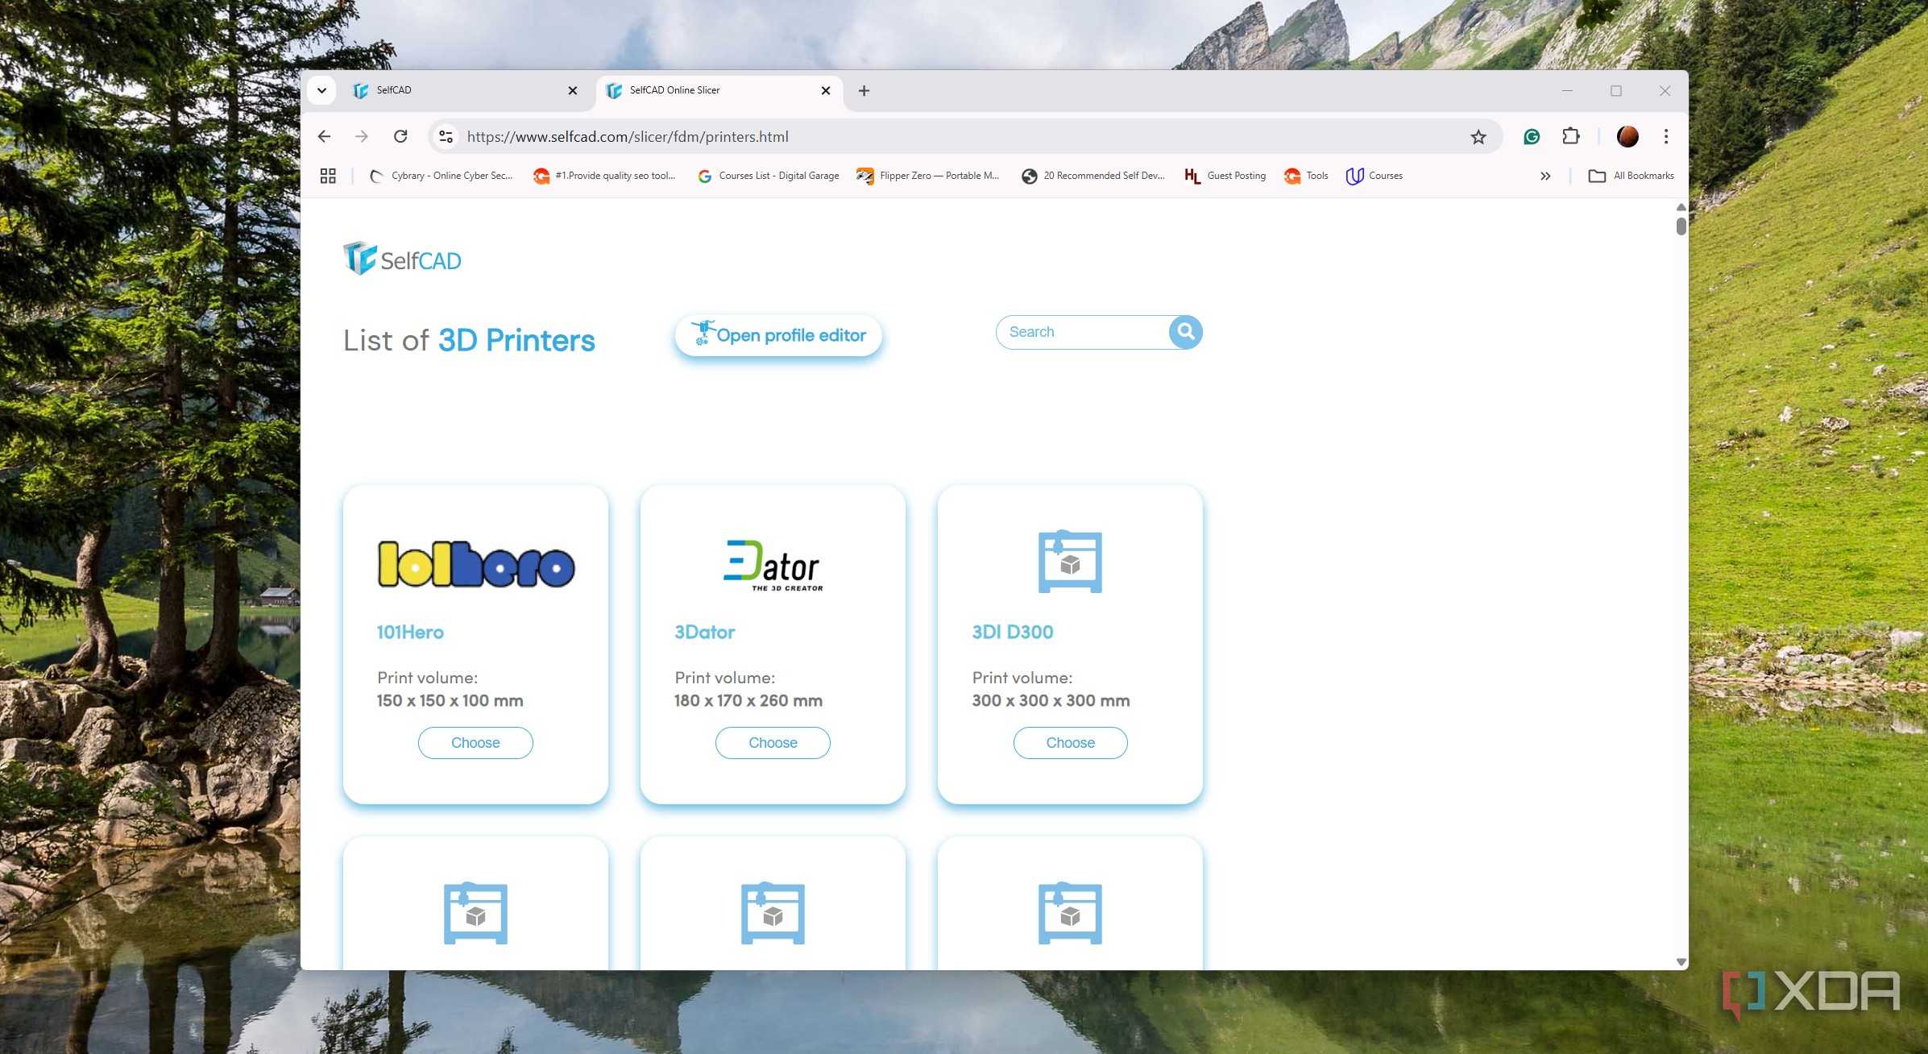Click the vertical scrollbar thumb

tap(1681, 226)
